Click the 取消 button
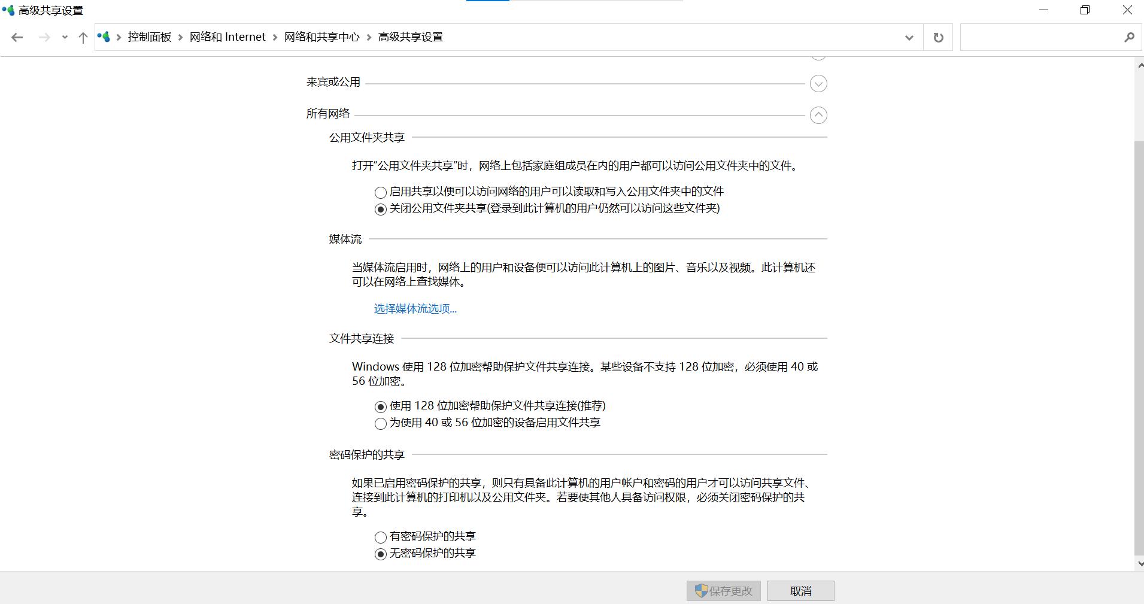Screen dimensions: 1144x604 (x=800, y=590)
